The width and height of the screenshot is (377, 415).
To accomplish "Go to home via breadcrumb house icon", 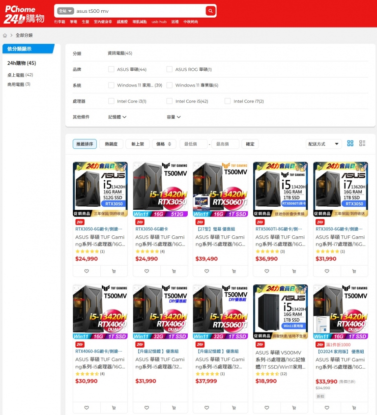I will click(x=5, y=35).
